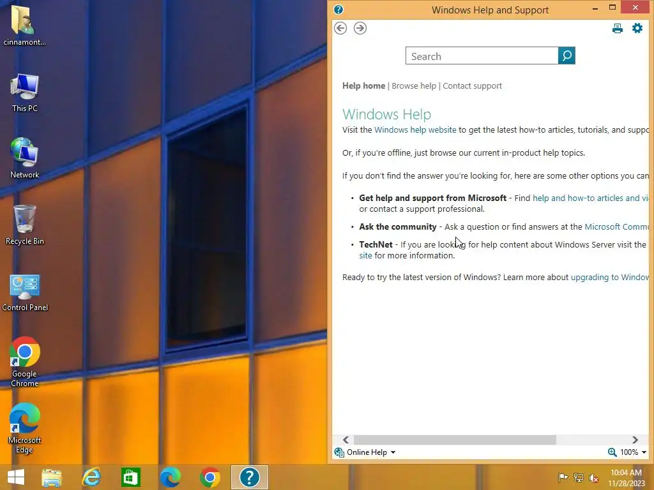Launch Internet Explorer from taskbar
The image size is (654, 490).
click(91, 477)
